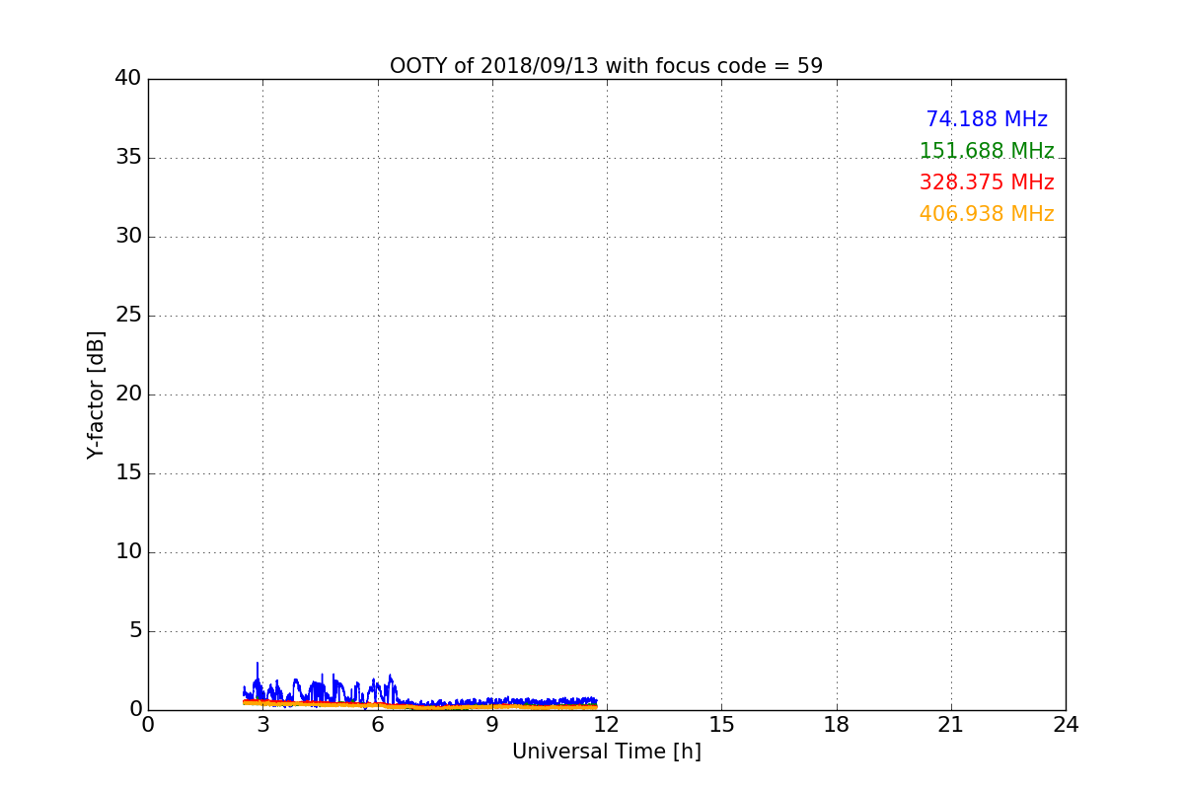Click the y-axis tick label '30'
Image resolution: width=1184 pixels, height=789 pixels.
[128, 237]
